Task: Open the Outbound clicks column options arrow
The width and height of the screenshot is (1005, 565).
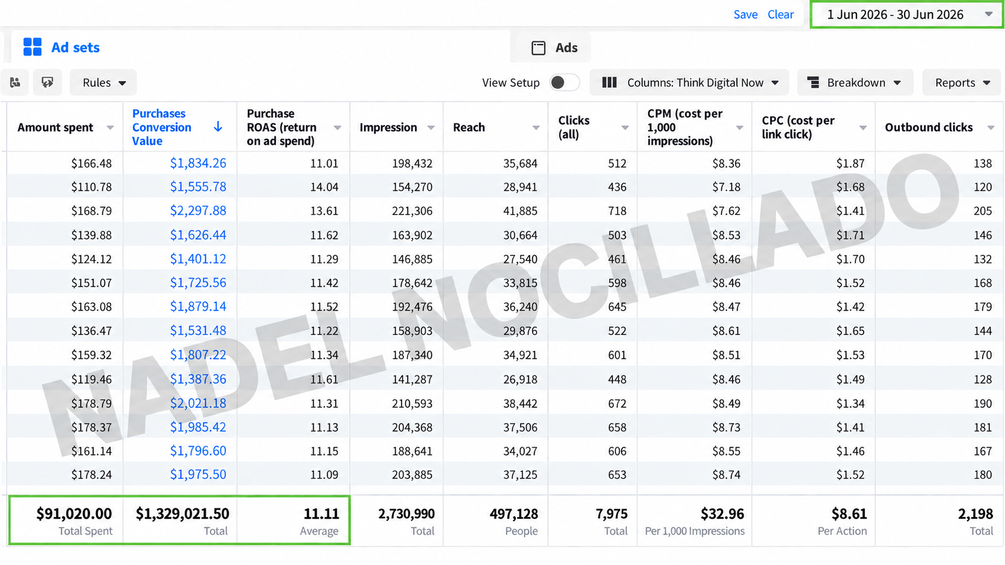Action: coord(991,127)
